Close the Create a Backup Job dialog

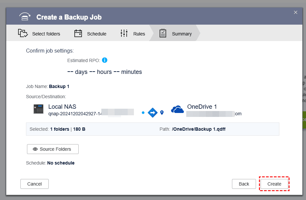coord(295,12)
